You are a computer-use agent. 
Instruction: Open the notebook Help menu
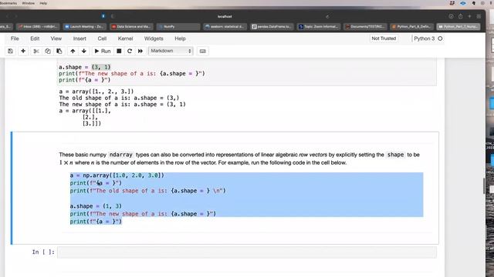click(180, 38)
